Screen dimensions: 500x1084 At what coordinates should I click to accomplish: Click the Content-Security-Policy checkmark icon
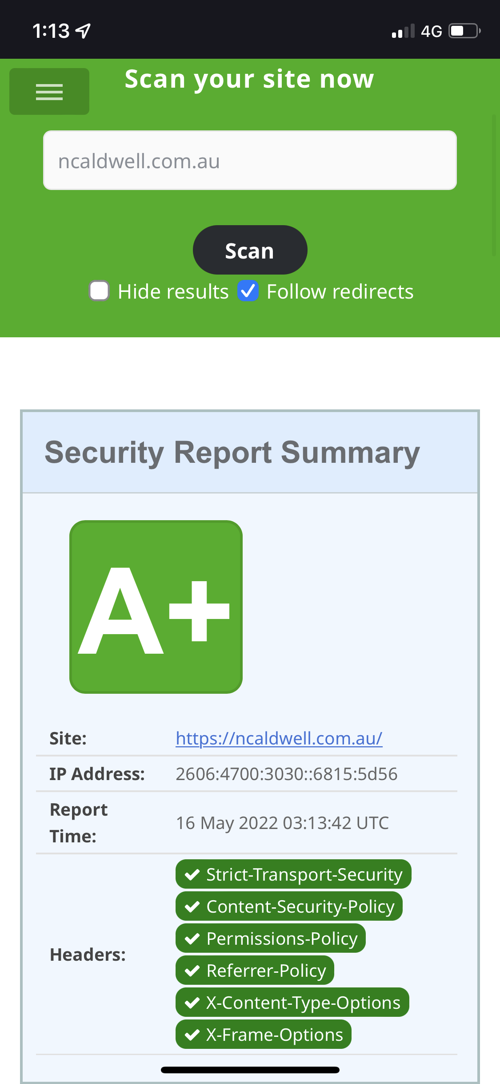point(192,907)
